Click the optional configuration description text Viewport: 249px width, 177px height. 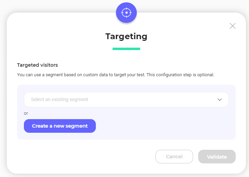tap(116, 75)
